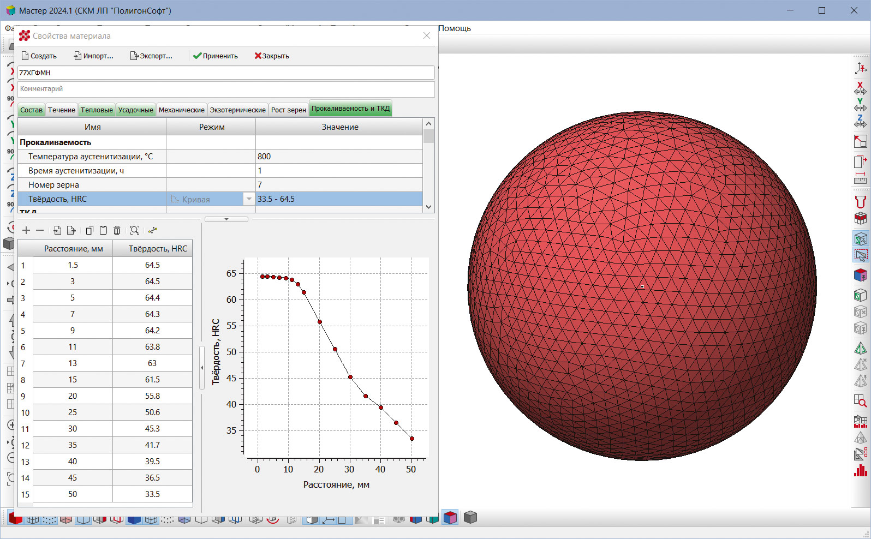Click the Применить button
871x539 pixels.
click(216, 56)
